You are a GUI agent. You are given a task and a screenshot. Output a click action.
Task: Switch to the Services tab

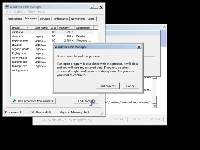(45, 19)
